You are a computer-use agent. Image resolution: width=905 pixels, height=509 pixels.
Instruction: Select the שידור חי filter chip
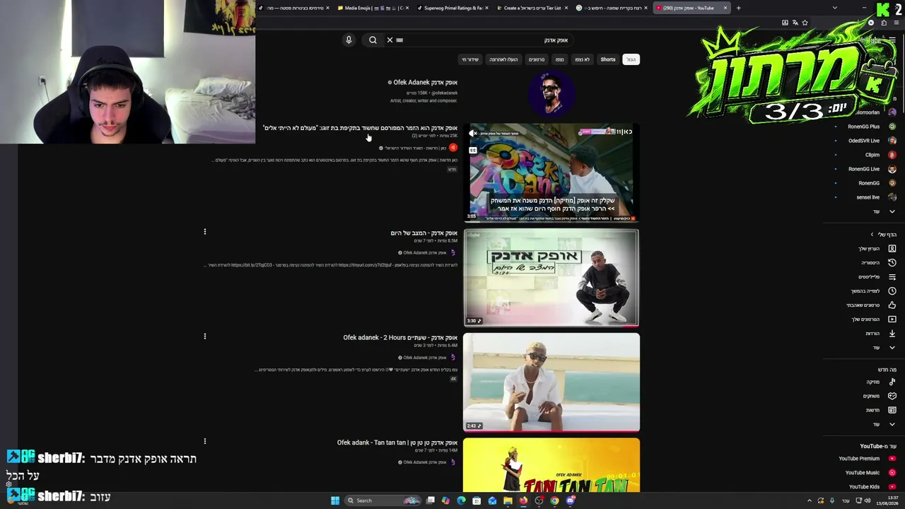click(x=470, y=59)
